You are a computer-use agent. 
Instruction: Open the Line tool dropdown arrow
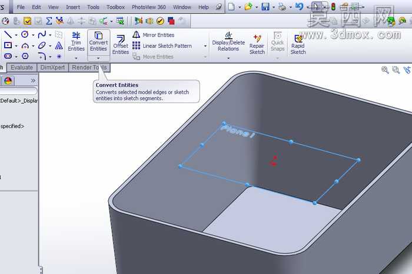click(x=16, y=35)
